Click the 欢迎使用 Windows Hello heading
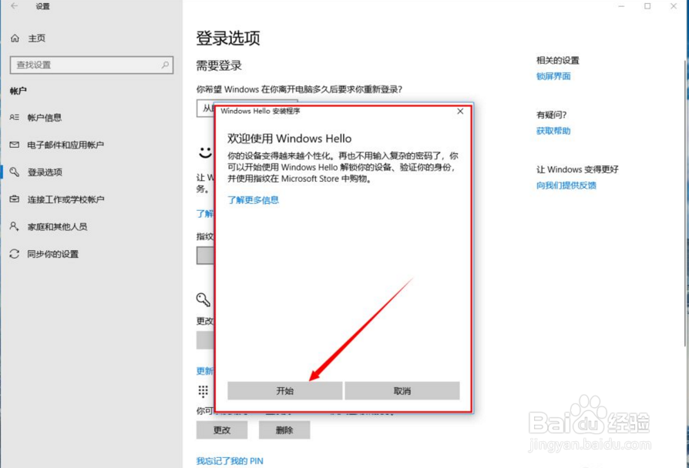This screenshot has width=689, height=468. tap(289, 139)
